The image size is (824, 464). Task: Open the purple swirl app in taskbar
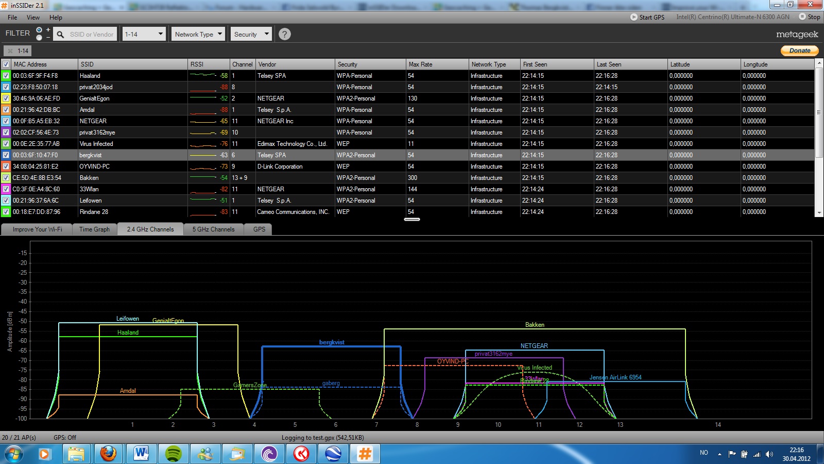(x=269, y=454)
